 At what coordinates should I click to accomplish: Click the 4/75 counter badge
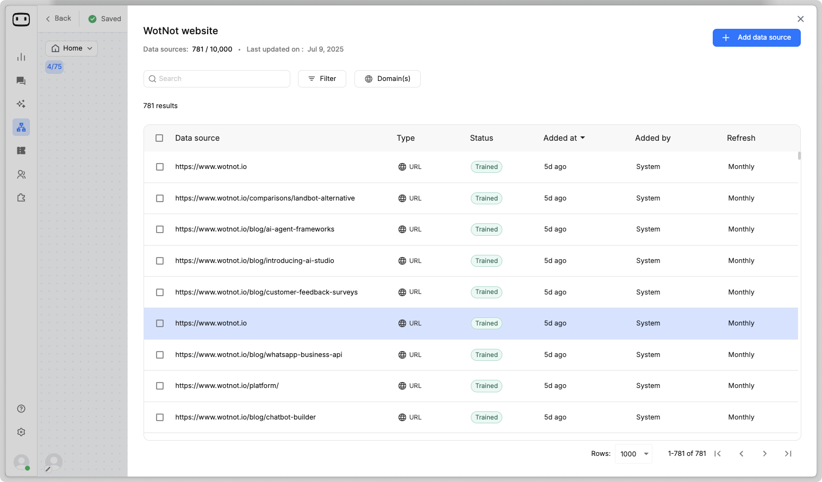click(x=54, y=67)
